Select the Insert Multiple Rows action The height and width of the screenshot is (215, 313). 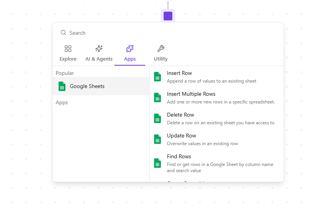tap(191, 94)
